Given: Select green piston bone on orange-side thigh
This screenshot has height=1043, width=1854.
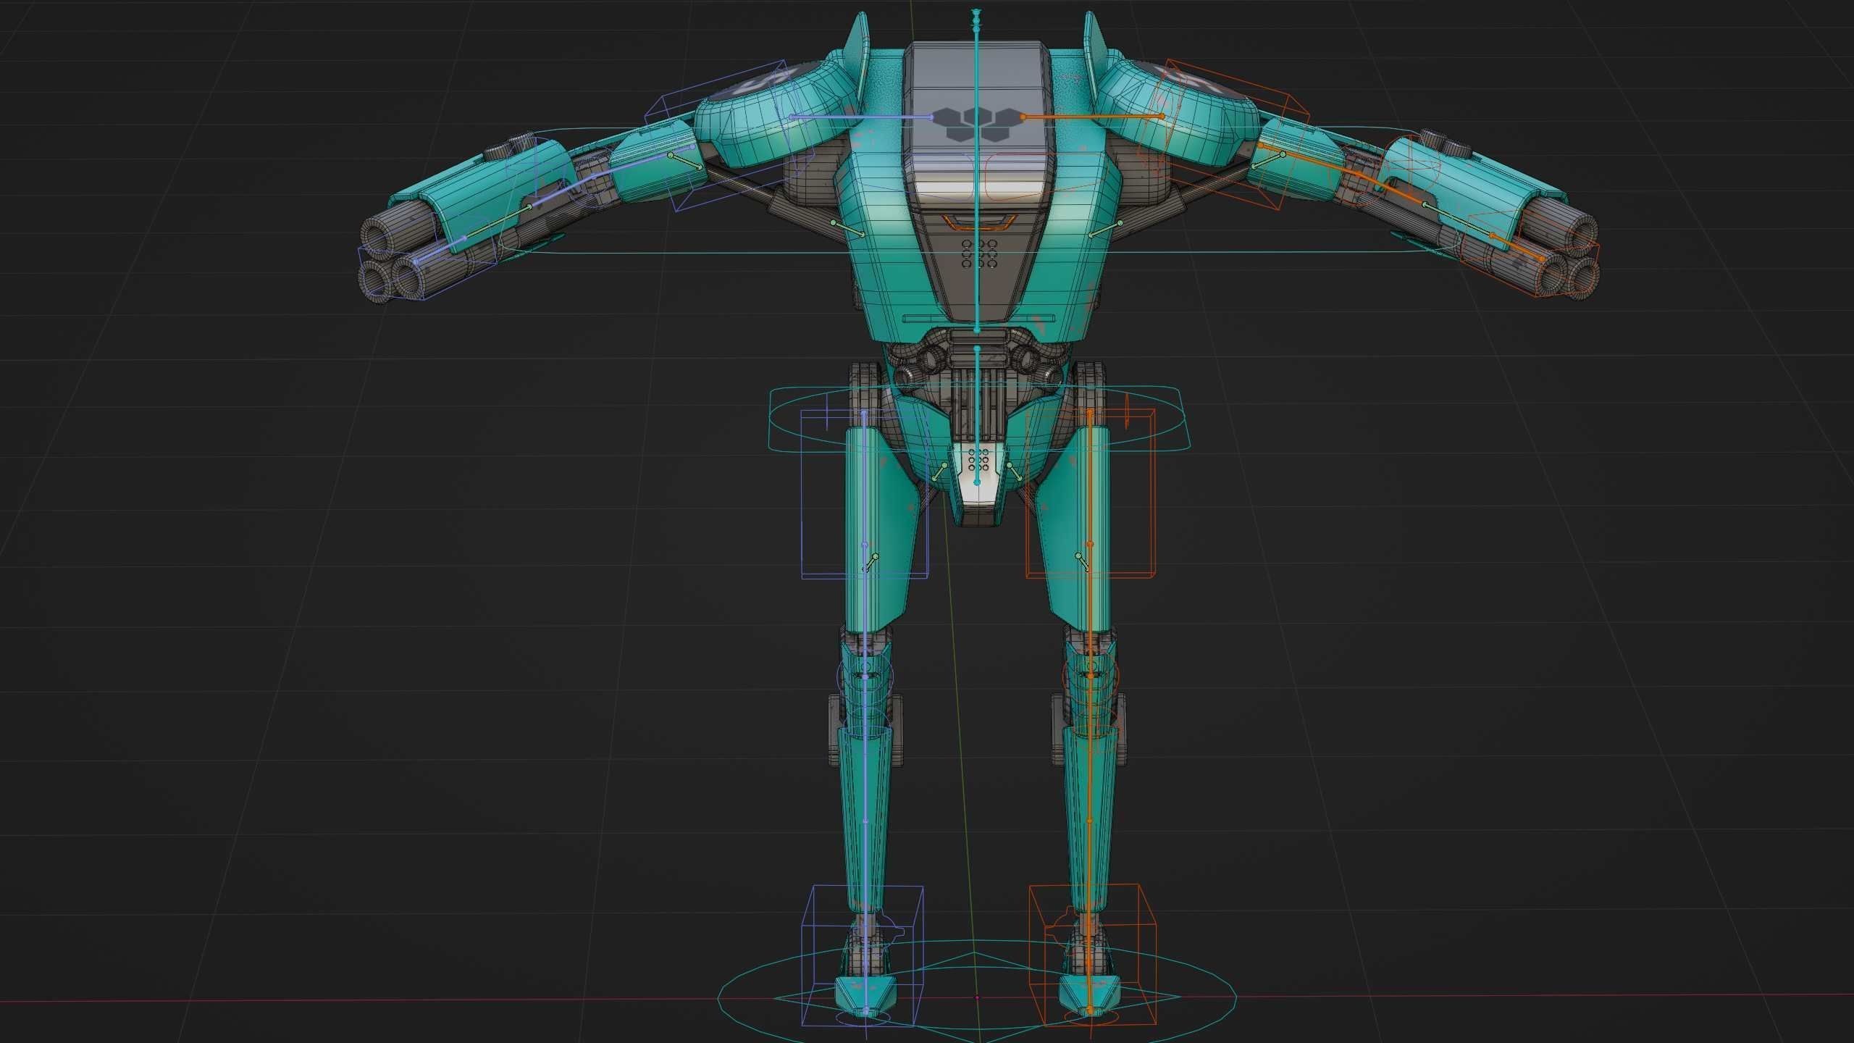Looking at the screenshot, I should tap(1083, 563).
